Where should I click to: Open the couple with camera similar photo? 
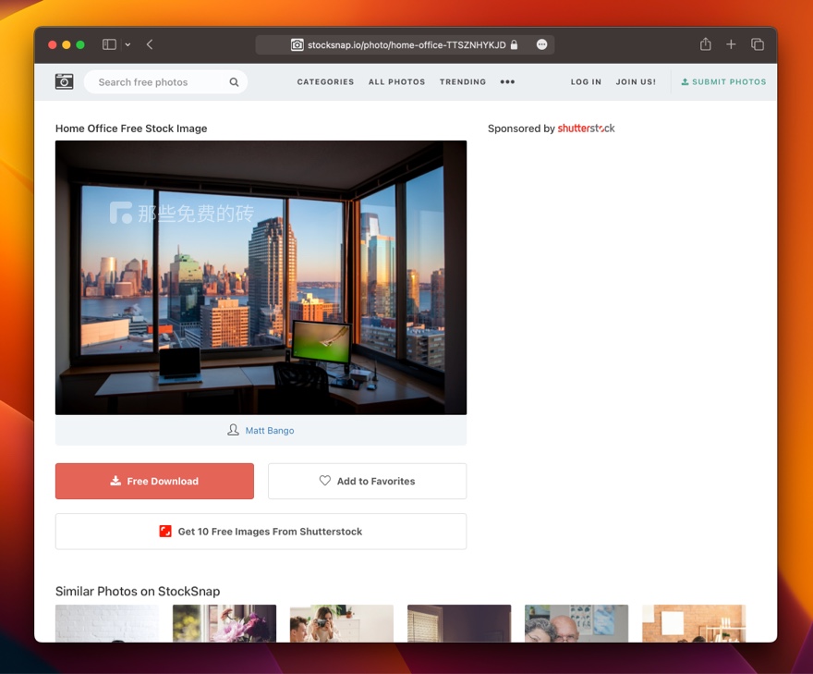pyautogui.click(x=342, y=623)
